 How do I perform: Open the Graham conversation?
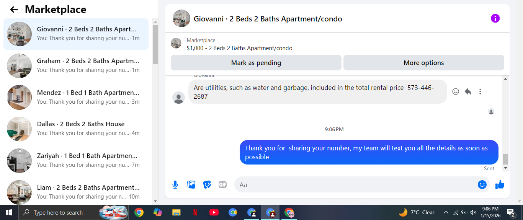(x=76, y=66)
